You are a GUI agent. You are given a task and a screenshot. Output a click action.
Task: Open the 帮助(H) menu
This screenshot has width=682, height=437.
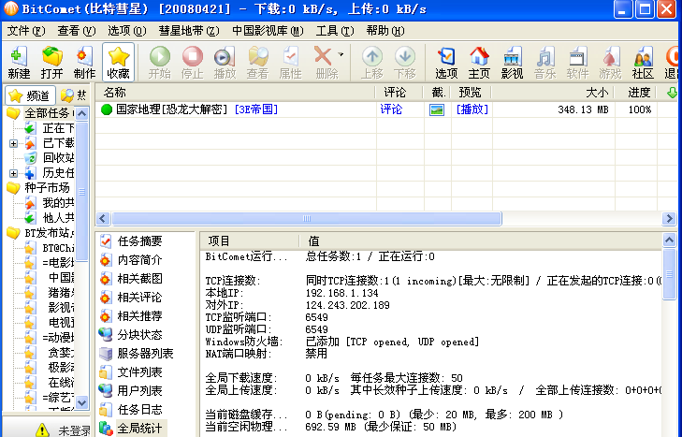coord(385,31)
